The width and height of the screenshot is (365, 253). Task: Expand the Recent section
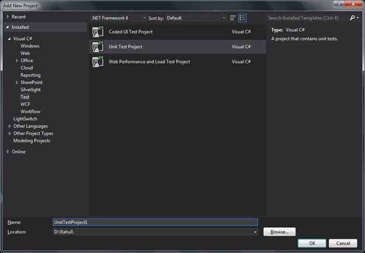(x=8, y=16)
